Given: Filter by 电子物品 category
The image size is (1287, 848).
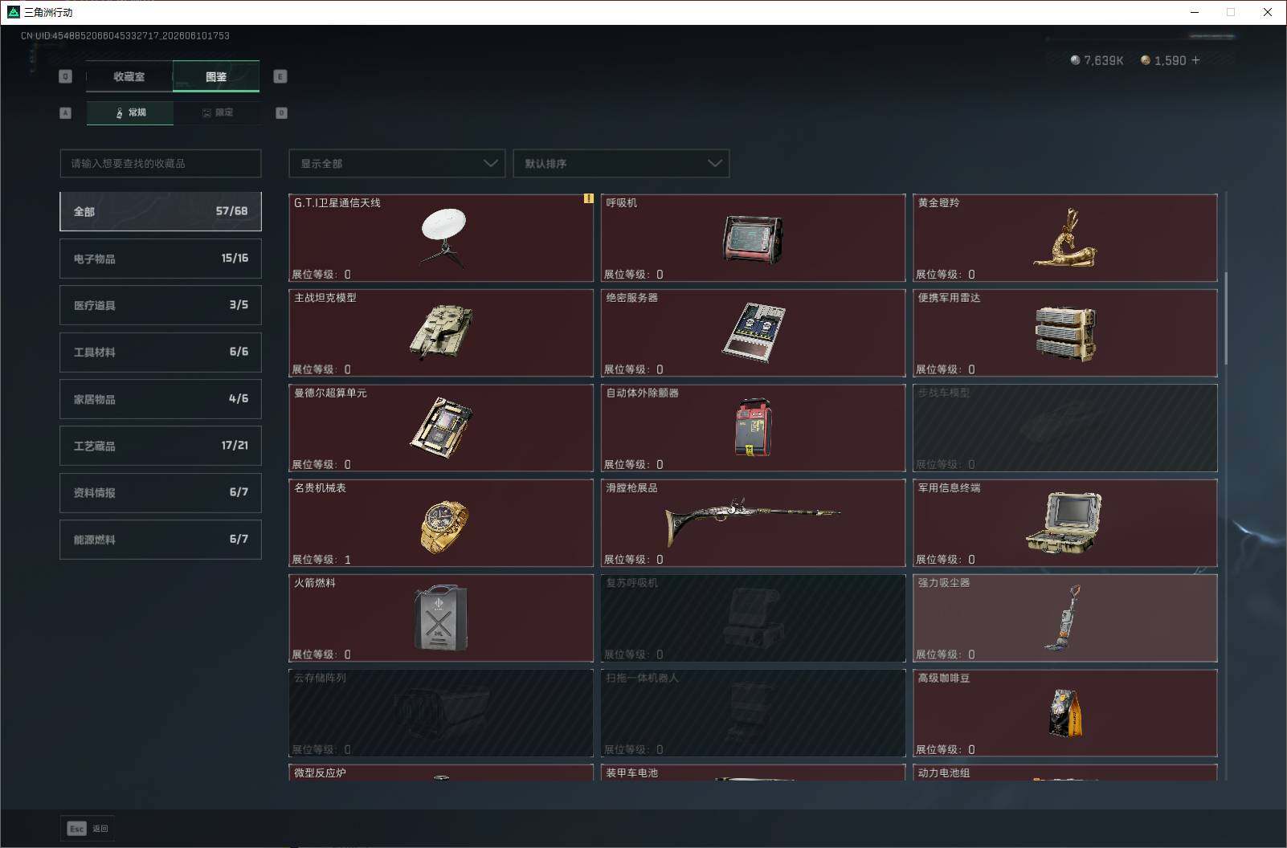Looking at the screenshot, I should click(161, 259).
